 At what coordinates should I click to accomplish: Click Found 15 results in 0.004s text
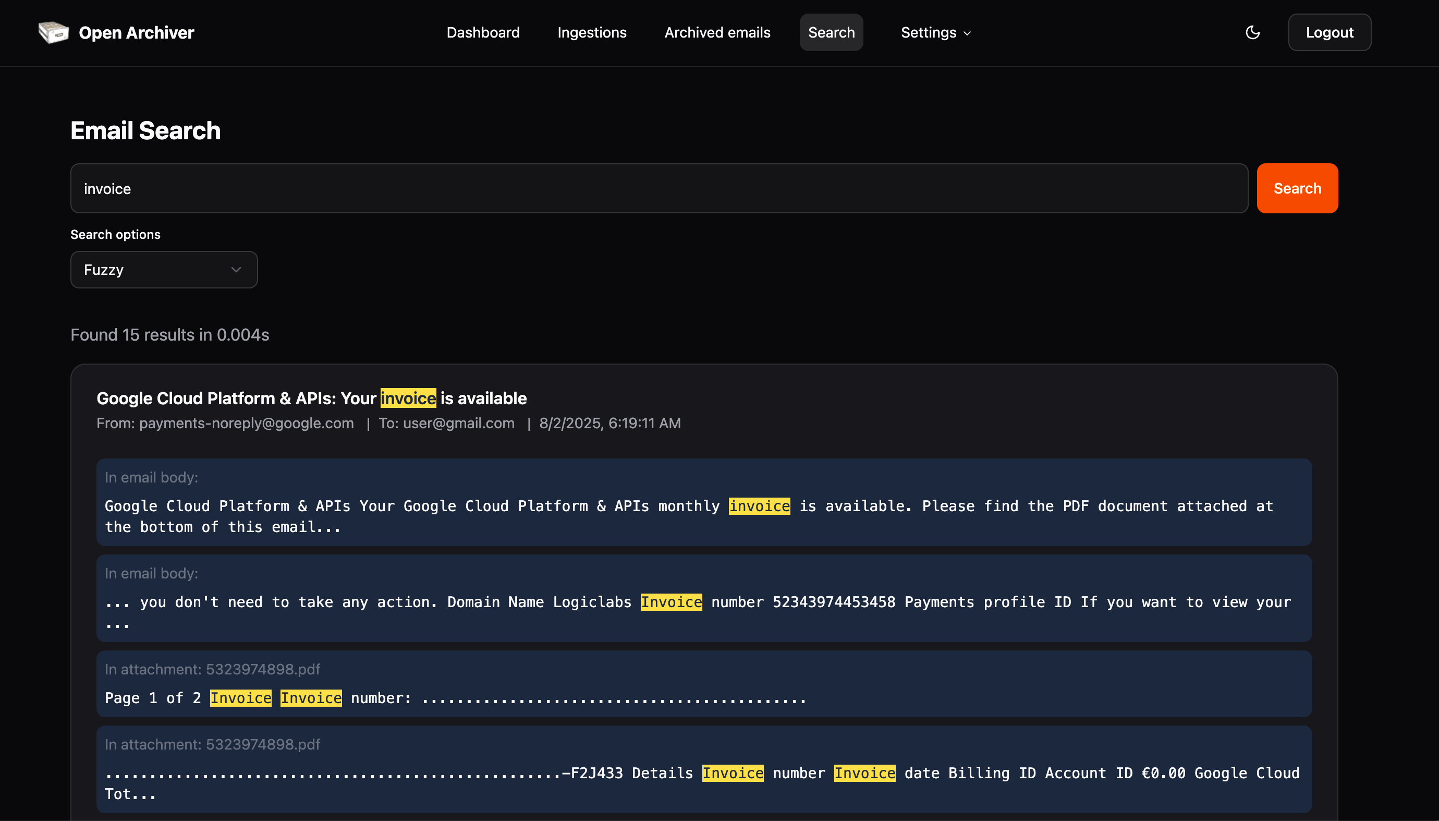pyautogui.click(x=169, y=334)
